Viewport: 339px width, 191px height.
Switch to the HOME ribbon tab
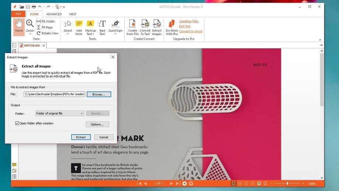(x=34, y=14)
